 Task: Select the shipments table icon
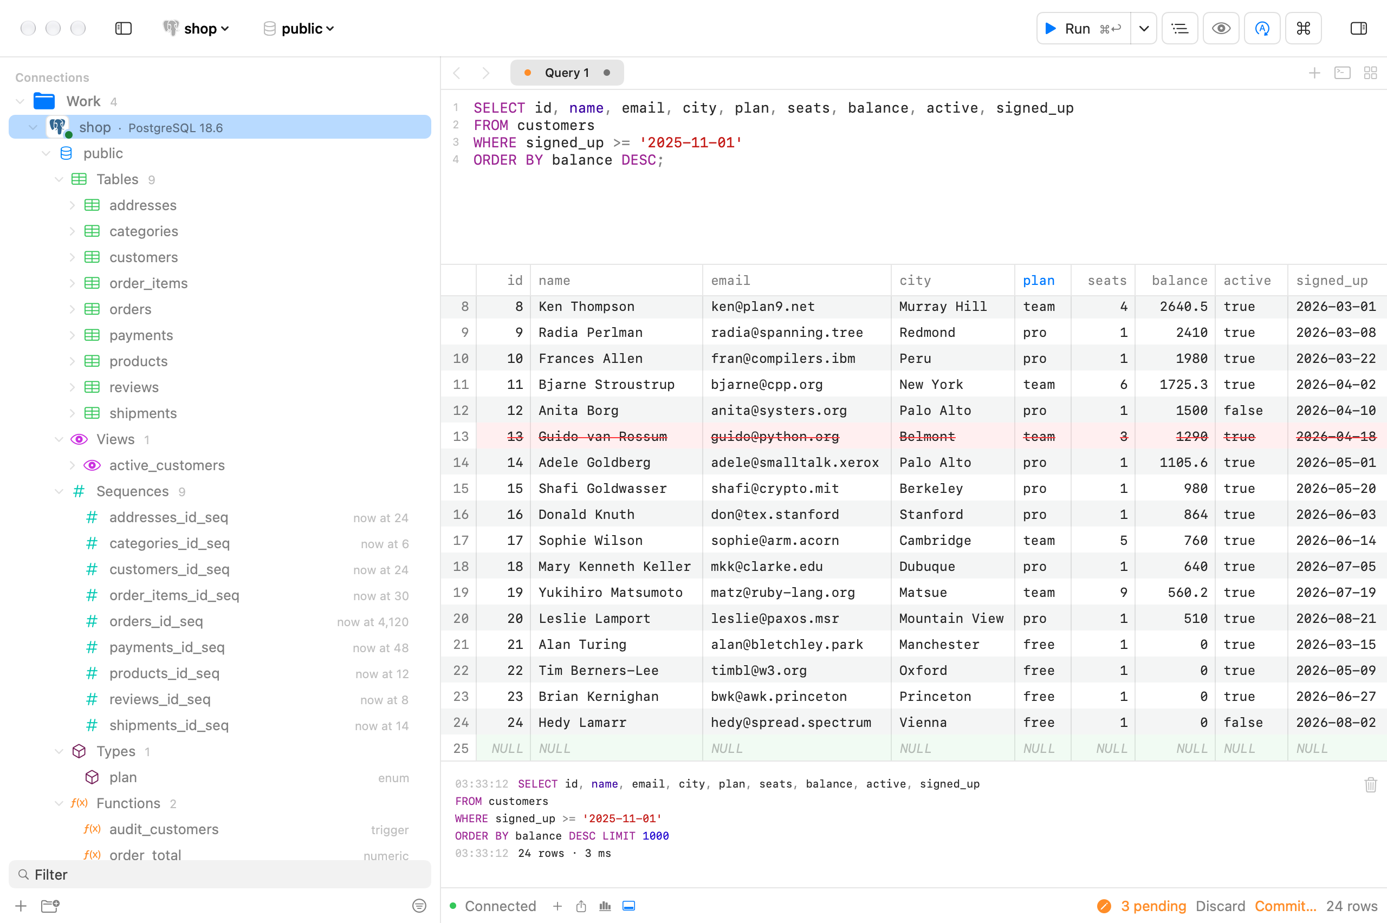(92, 413)
